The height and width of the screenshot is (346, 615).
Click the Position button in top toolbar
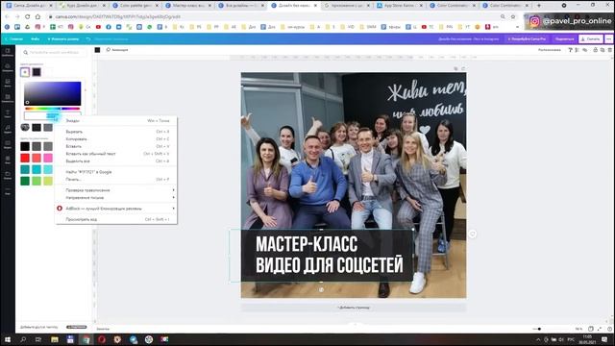coord(550,50)
